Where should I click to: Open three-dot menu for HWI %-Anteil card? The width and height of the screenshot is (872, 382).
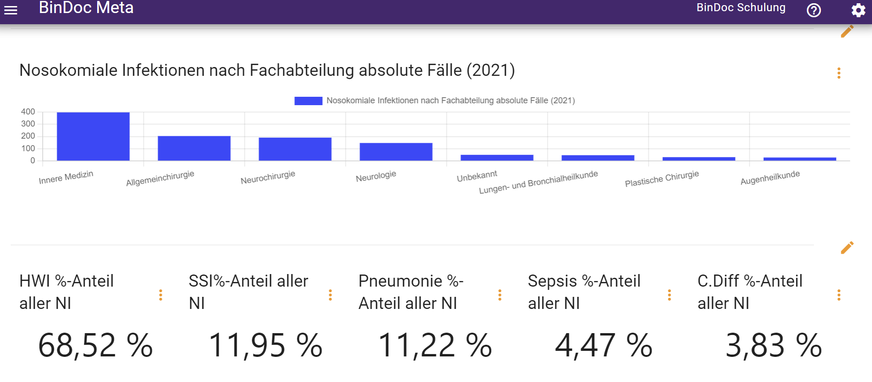click(x=160, y=295)
